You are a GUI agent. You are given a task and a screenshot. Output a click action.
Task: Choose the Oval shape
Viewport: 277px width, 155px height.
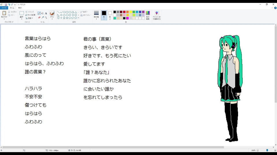pyautogui.click(x=64, y=12)
